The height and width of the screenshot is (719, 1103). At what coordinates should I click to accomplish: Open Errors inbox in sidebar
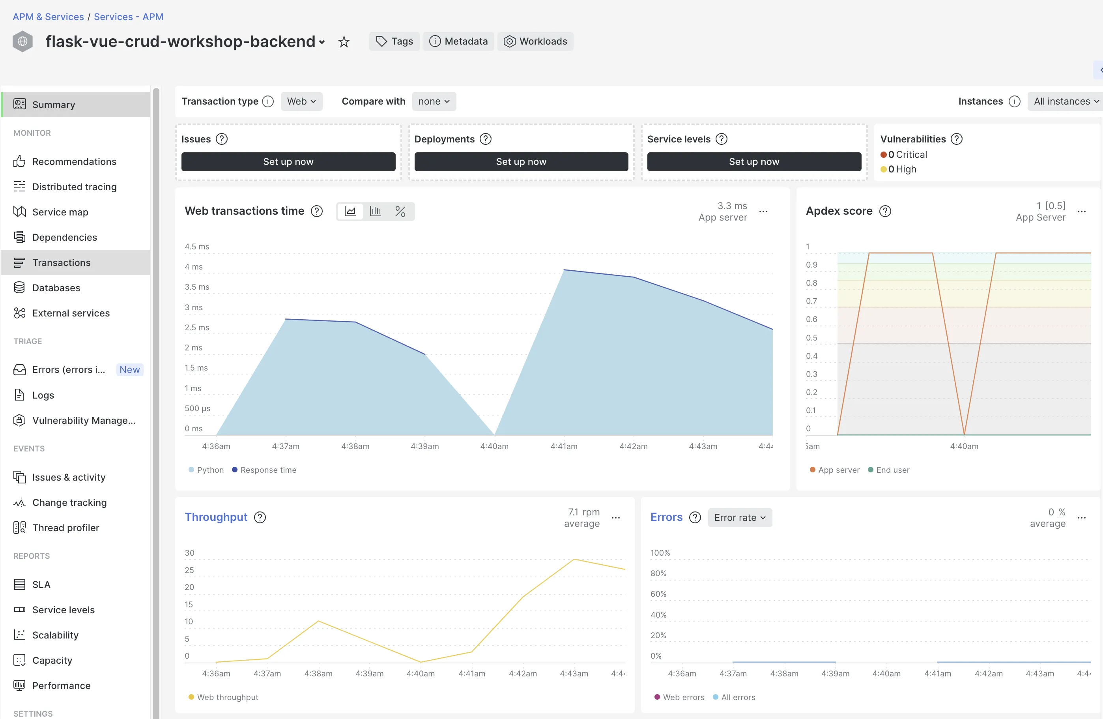75,369
